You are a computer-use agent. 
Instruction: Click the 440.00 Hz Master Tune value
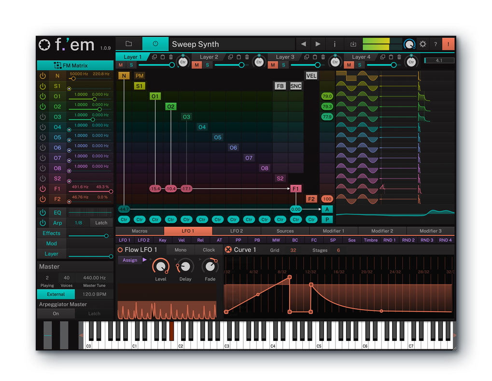point(94,278)
